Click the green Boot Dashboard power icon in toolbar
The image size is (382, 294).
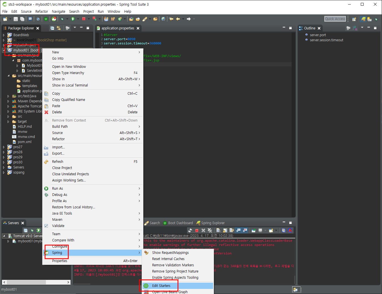click(x=46, y=19)
